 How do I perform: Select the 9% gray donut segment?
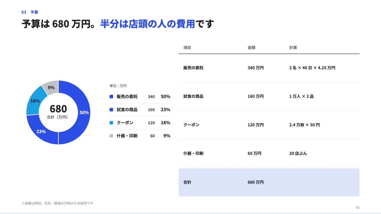(51, 87)
